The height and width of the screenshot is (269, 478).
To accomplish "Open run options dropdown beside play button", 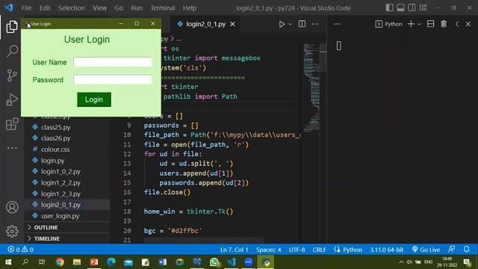I will coord(291,24).
